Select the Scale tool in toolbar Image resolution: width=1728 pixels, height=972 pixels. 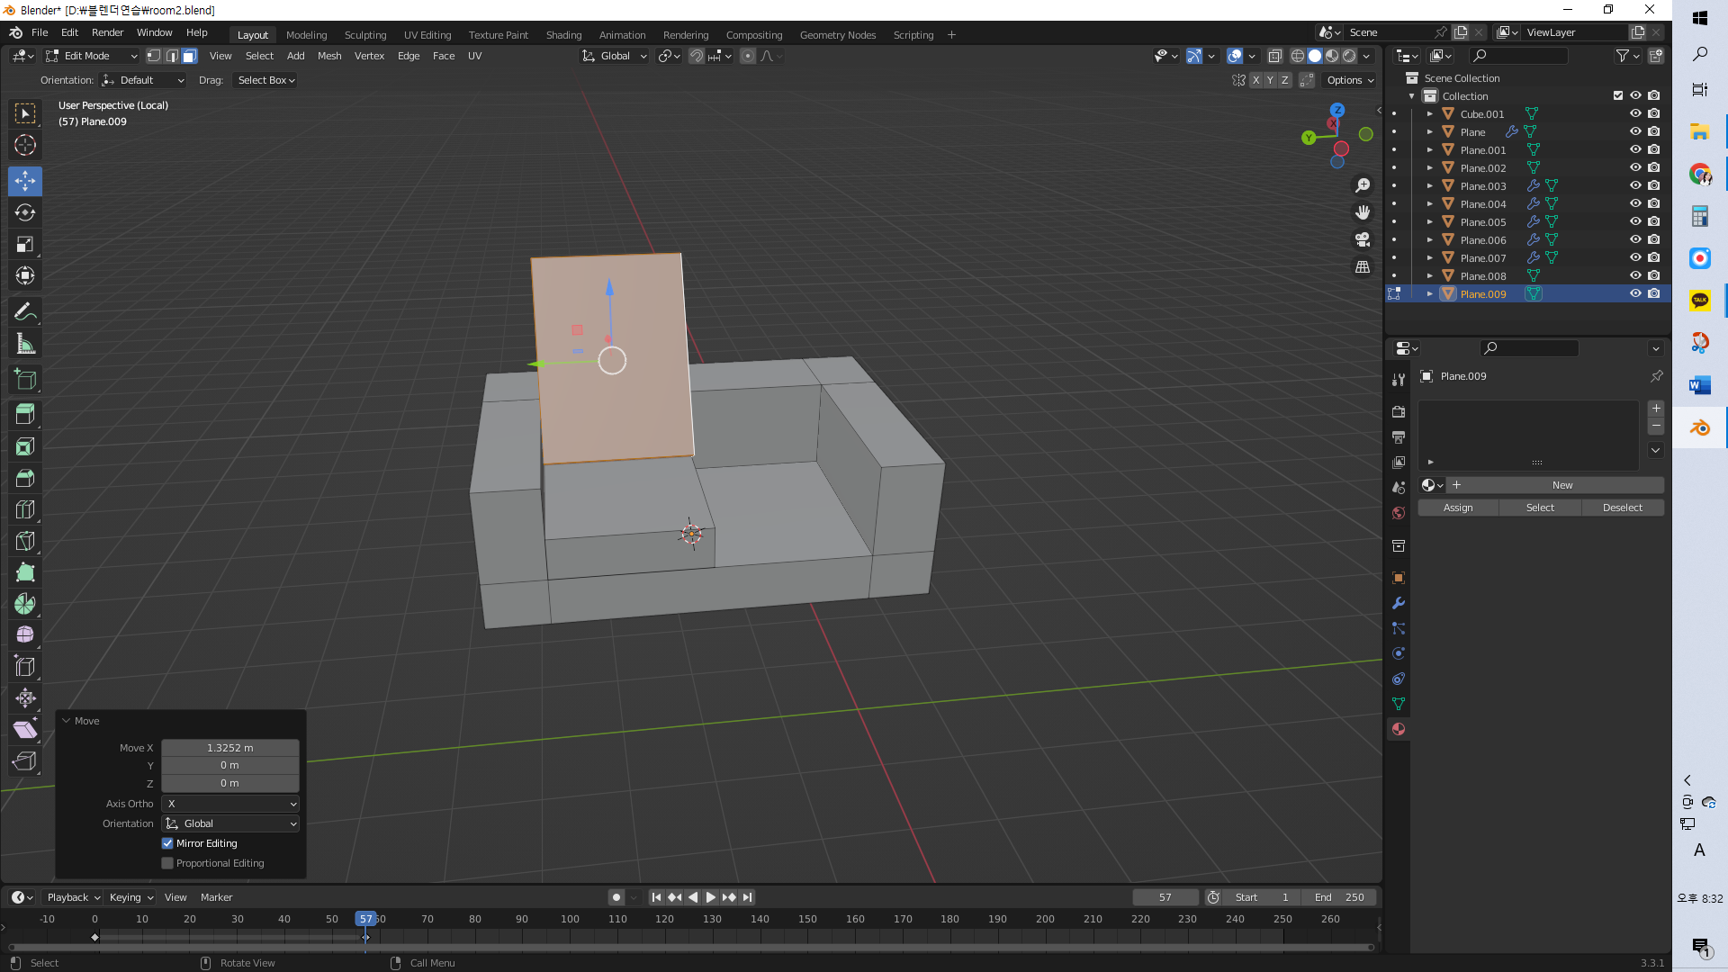pyautogui.click(x=25, y=244)
